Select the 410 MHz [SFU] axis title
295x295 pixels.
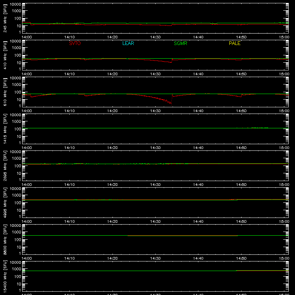(x=5, y=55)
